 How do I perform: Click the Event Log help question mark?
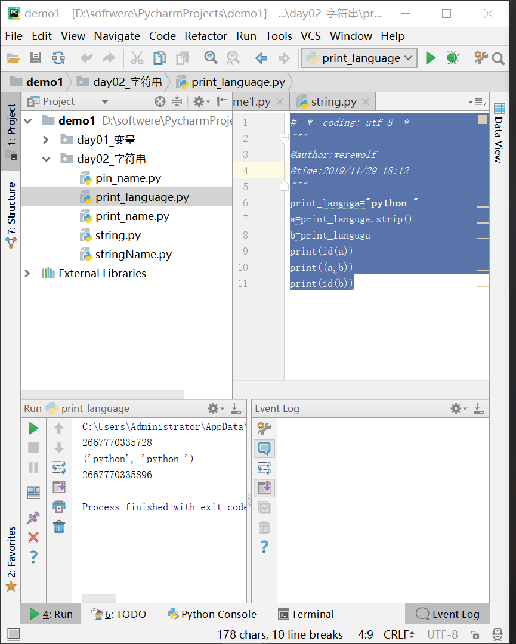pyautogui.click(x=264, y=547)
